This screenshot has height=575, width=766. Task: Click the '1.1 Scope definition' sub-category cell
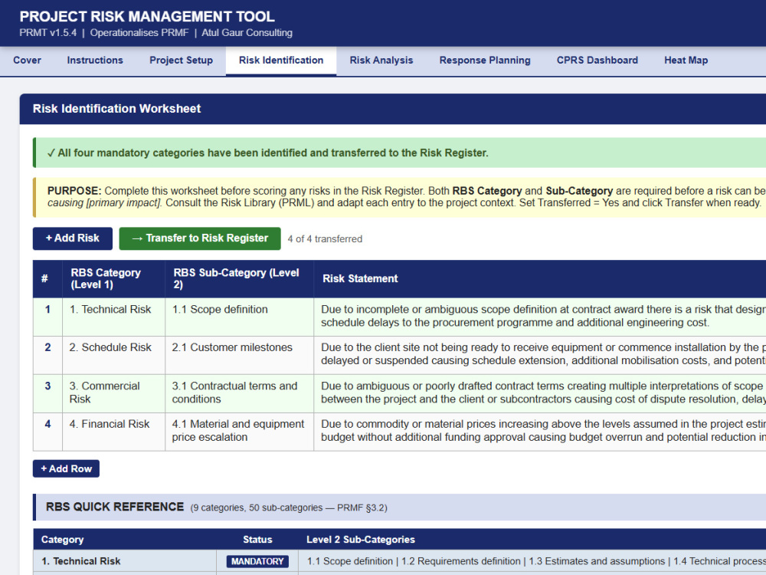[239, 317]
